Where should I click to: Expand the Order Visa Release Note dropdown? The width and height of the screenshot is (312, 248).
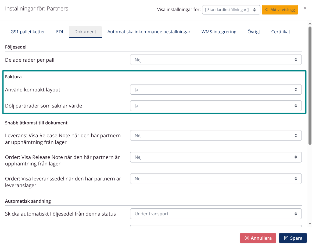(216, 157)
